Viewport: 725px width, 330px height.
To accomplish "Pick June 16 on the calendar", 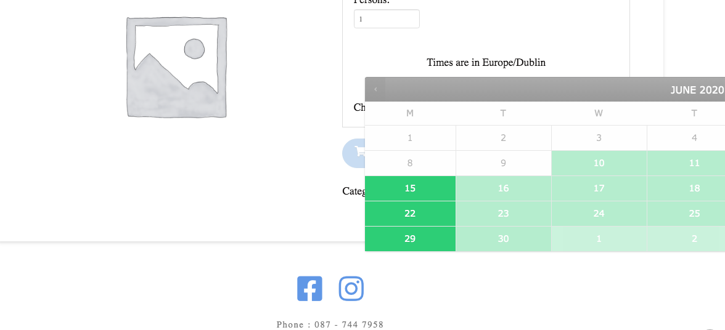I will [504, 188].
